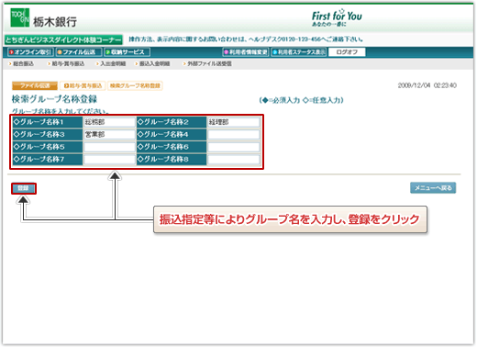
Task: Click the ログオフ button
Action: tap(347, 52)
